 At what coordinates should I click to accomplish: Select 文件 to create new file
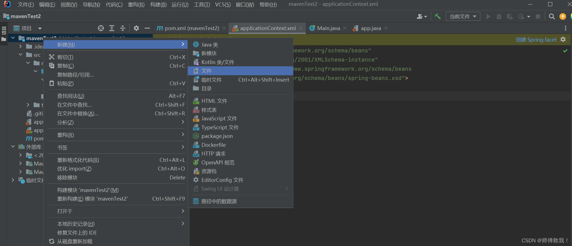coord(240,71)
